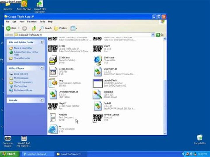This screenshot has height=157, width=210.
Task: Expand the Details panel
Action: pyautogui.click(x=42, y=100)
